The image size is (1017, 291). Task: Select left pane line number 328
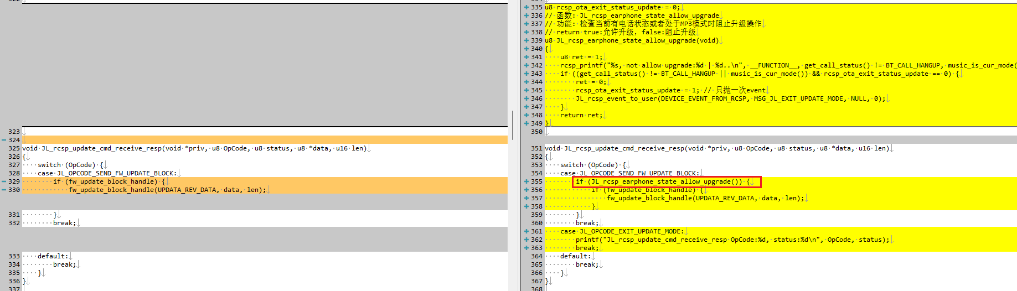pos(14,173)
